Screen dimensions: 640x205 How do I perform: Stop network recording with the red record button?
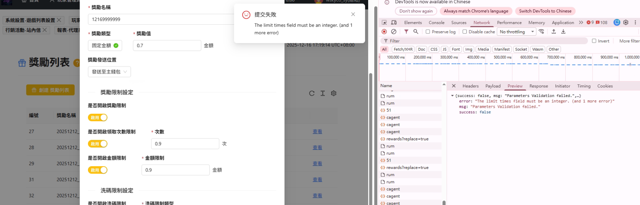[x=384, y=32]
